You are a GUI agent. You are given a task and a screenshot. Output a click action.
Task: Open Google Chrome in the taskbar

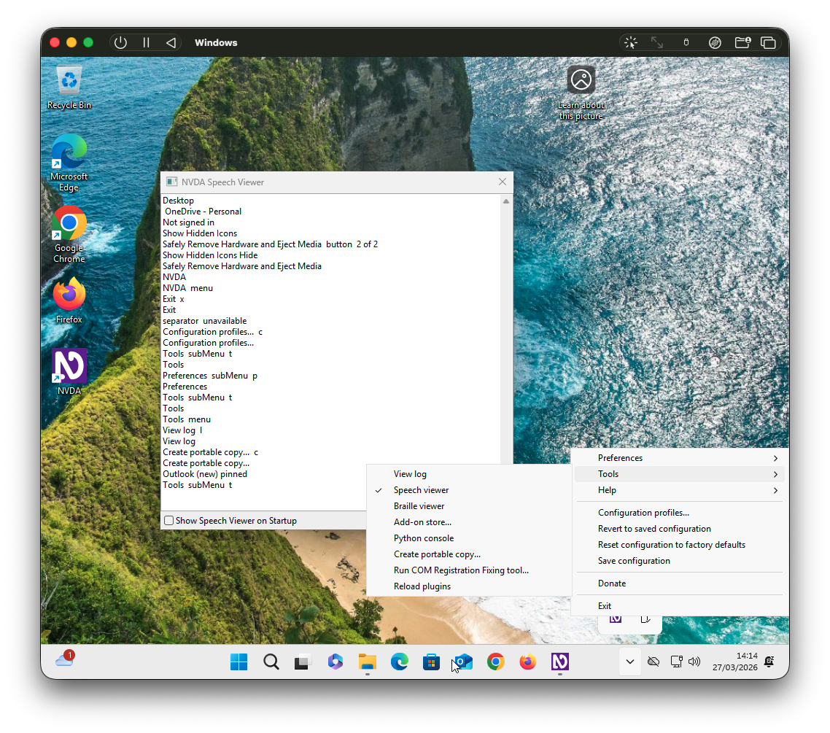pos(495,662)
